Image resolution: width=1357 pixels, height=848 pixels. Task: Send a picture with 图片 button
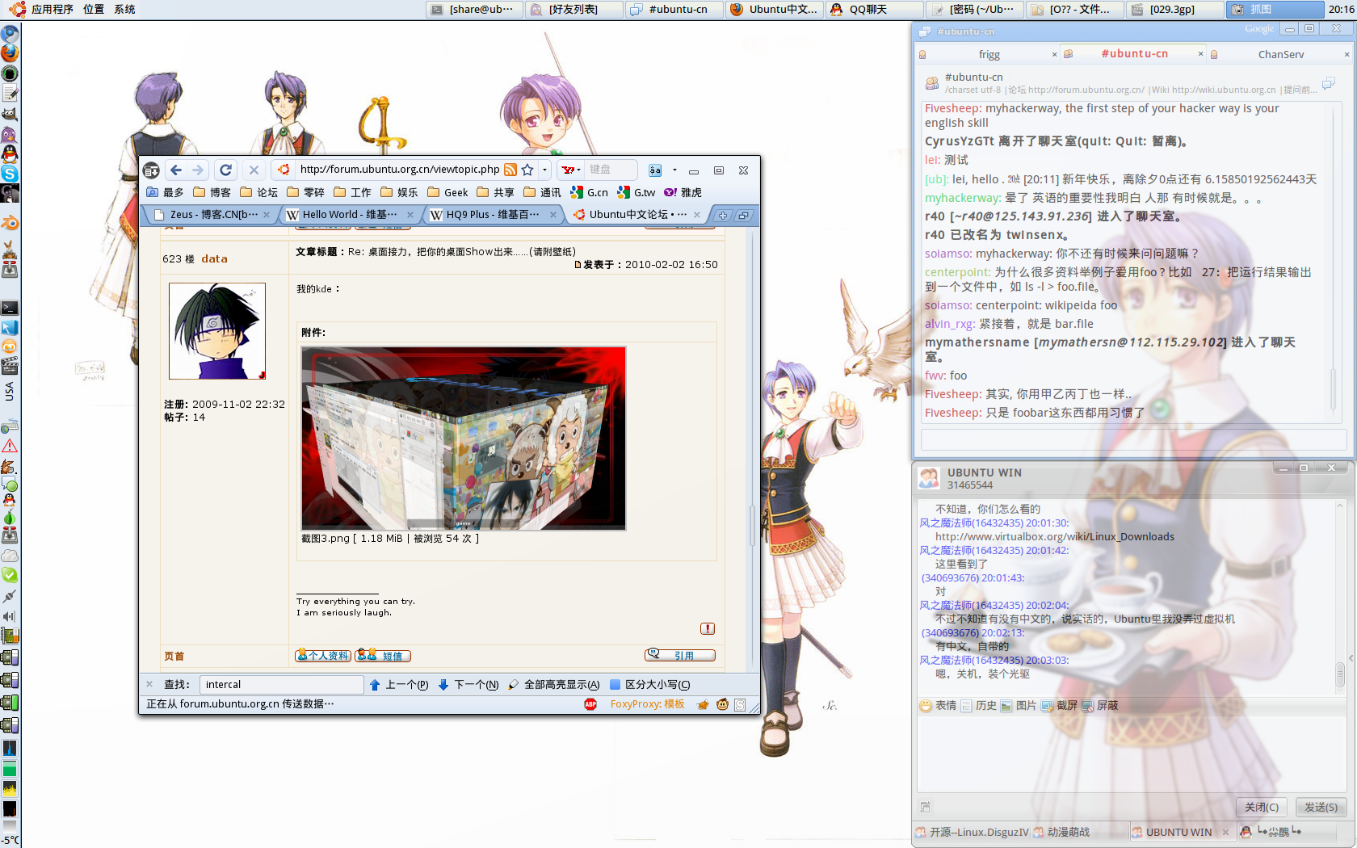pyautogui.click(x=1019, y=705)
